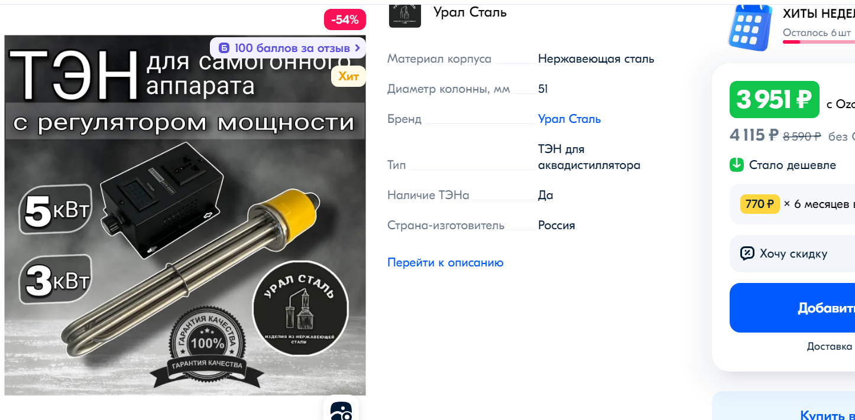
Task: Click the blue calendar Хиты недели icon
Action: pyautogui.click(x=750, y=27)
